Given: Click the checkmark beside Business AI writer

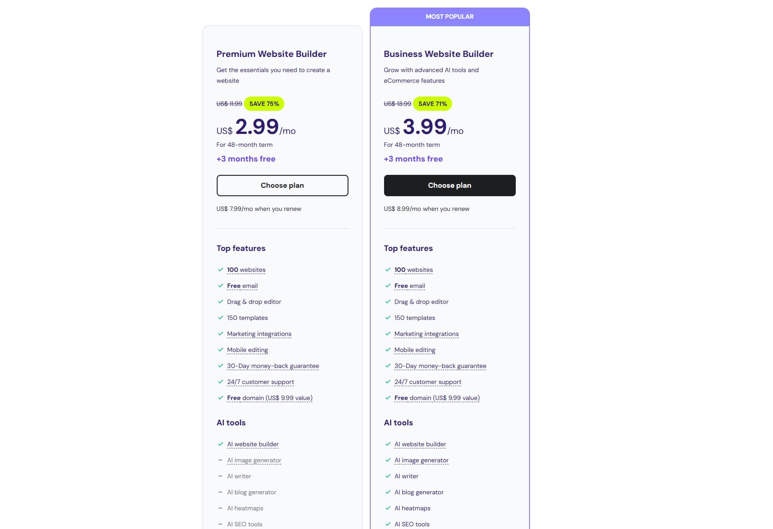Looking at the screenshot, I should click(388, 476).
